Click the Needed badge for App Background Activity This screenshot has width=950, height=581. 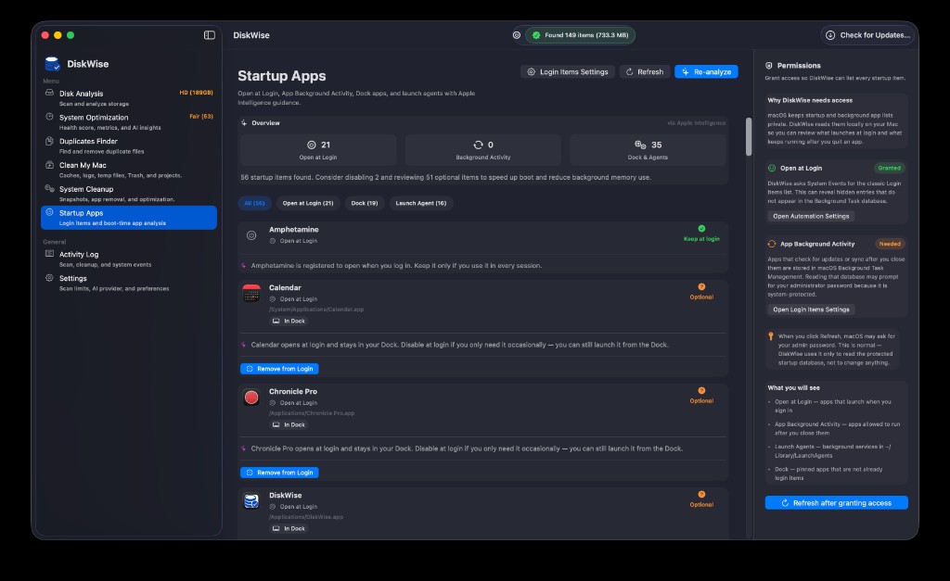pyautogui.click(x=890, y=244)
